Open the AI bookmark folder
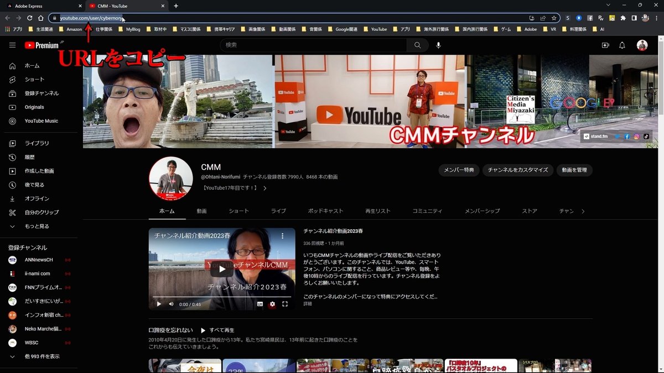The width and height of the screenshot is (664, 373). (598, 29)
